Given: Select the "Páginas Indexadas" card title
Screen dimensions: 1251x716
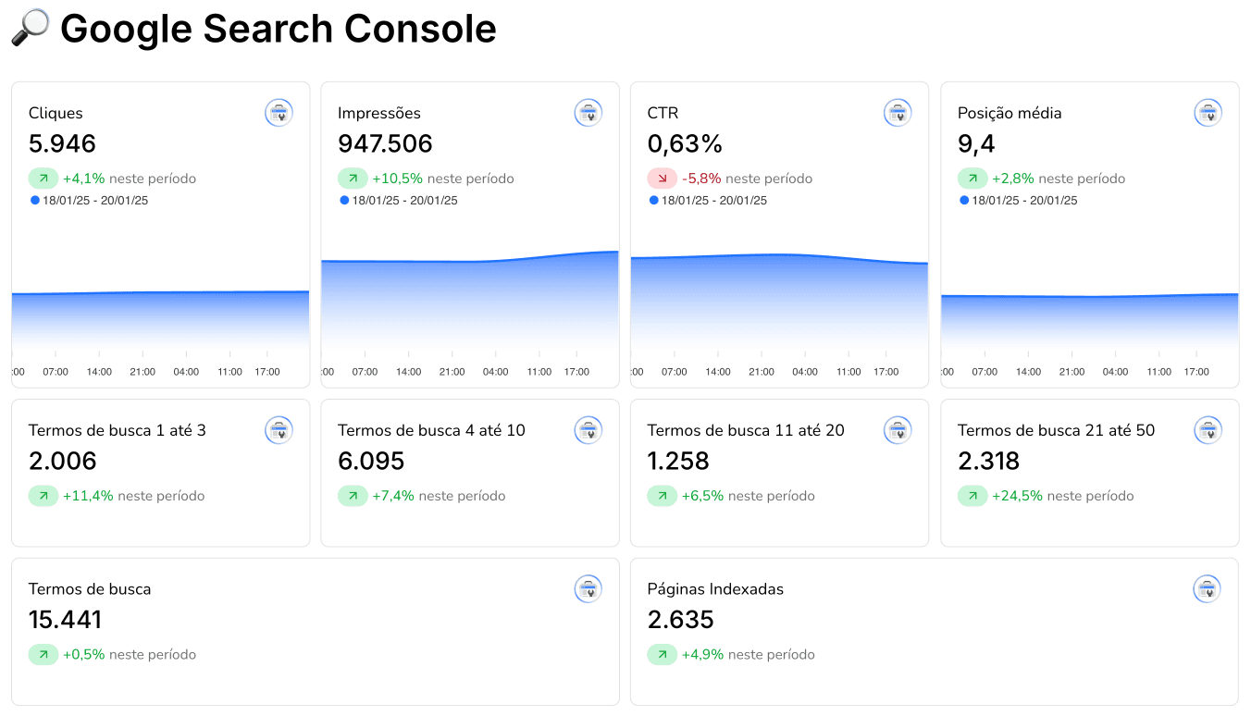Looking at the screenshot, I should click(x=715, y=589).
